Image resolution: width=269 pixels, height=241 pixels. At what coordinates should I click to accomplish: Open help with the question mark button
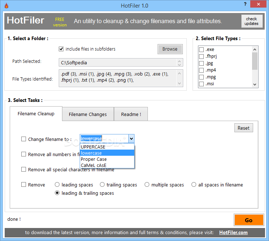point(245,4)
